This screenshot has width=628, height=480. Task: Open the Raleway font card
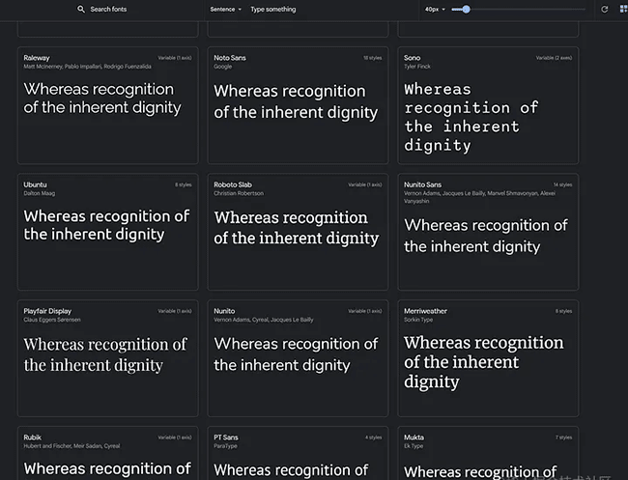pyautogui.click(x=107, y=105)
